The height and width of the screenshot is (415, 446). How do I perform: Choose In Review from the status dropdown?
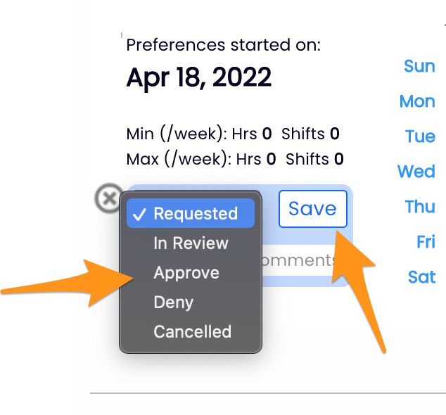point(191,243)
